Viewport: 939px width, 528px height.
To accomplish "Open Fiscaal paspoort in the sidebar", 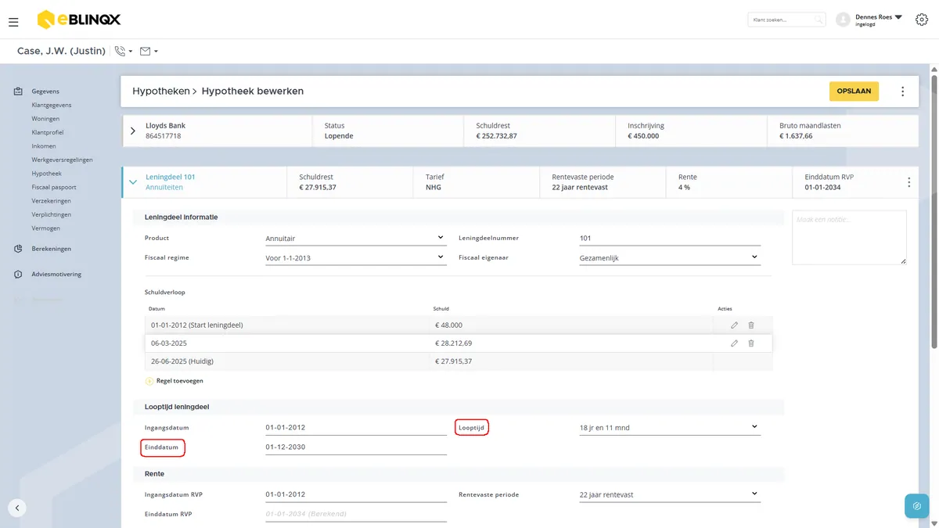I will pyautogui.click(x=54, y=187).
